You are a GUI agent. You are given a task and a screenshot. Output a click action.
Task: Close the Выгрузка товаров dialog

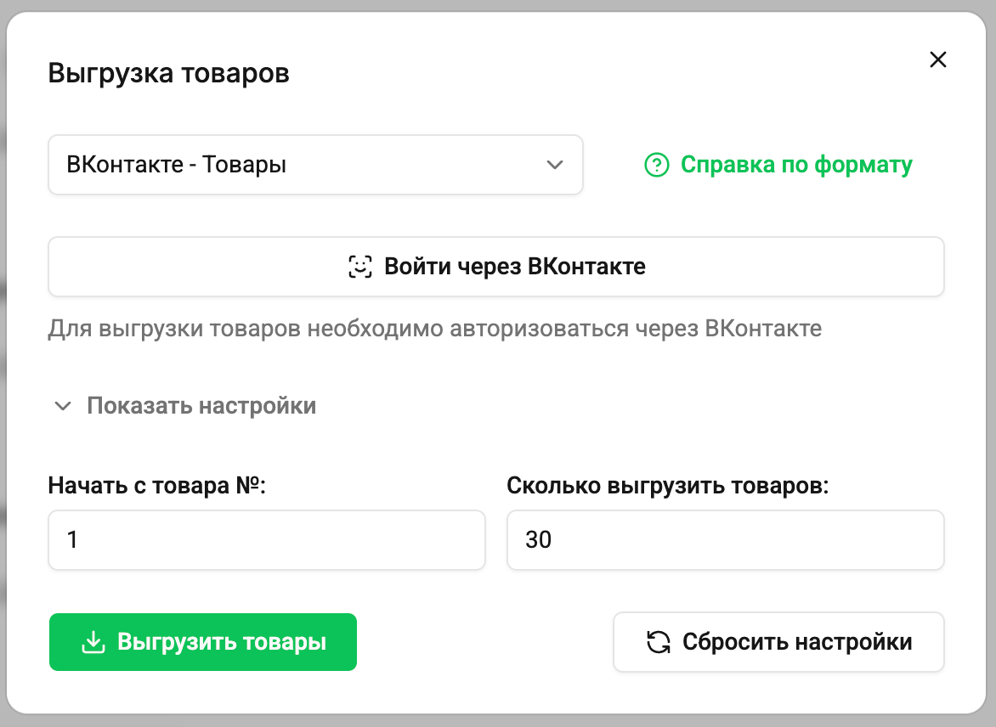[937, 59]
